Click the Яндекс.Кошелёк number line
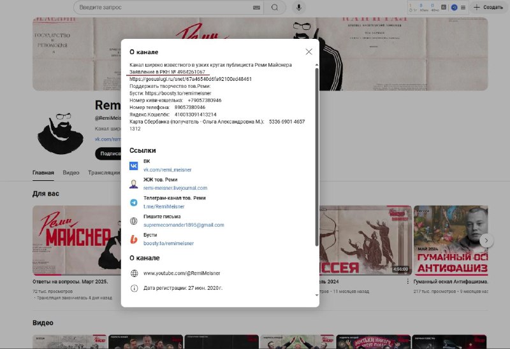 [x=173, y=115]
